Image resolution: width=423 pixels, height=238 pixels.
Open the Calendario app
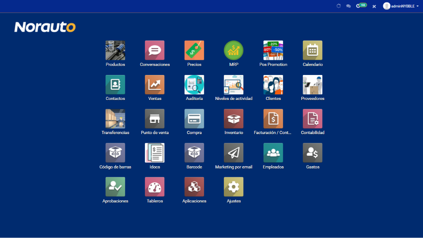[x=313, y=50]
